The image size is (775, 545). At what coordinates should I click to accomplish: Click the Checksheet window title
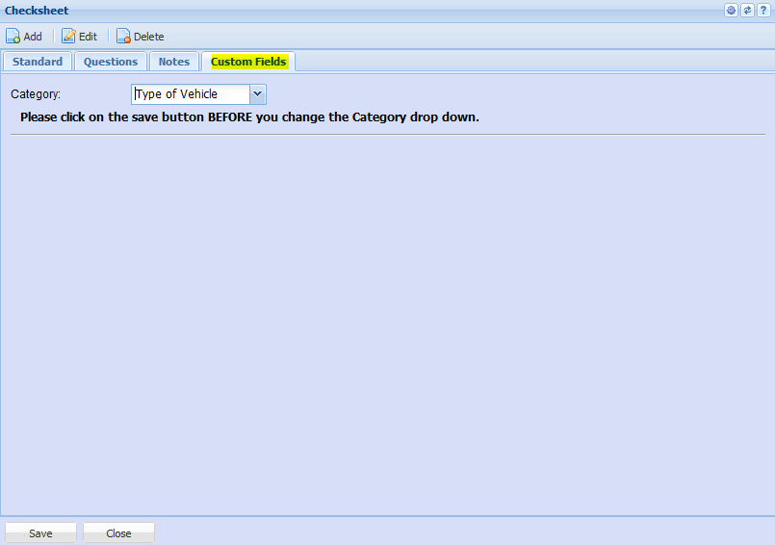click(x=37, y=11)
